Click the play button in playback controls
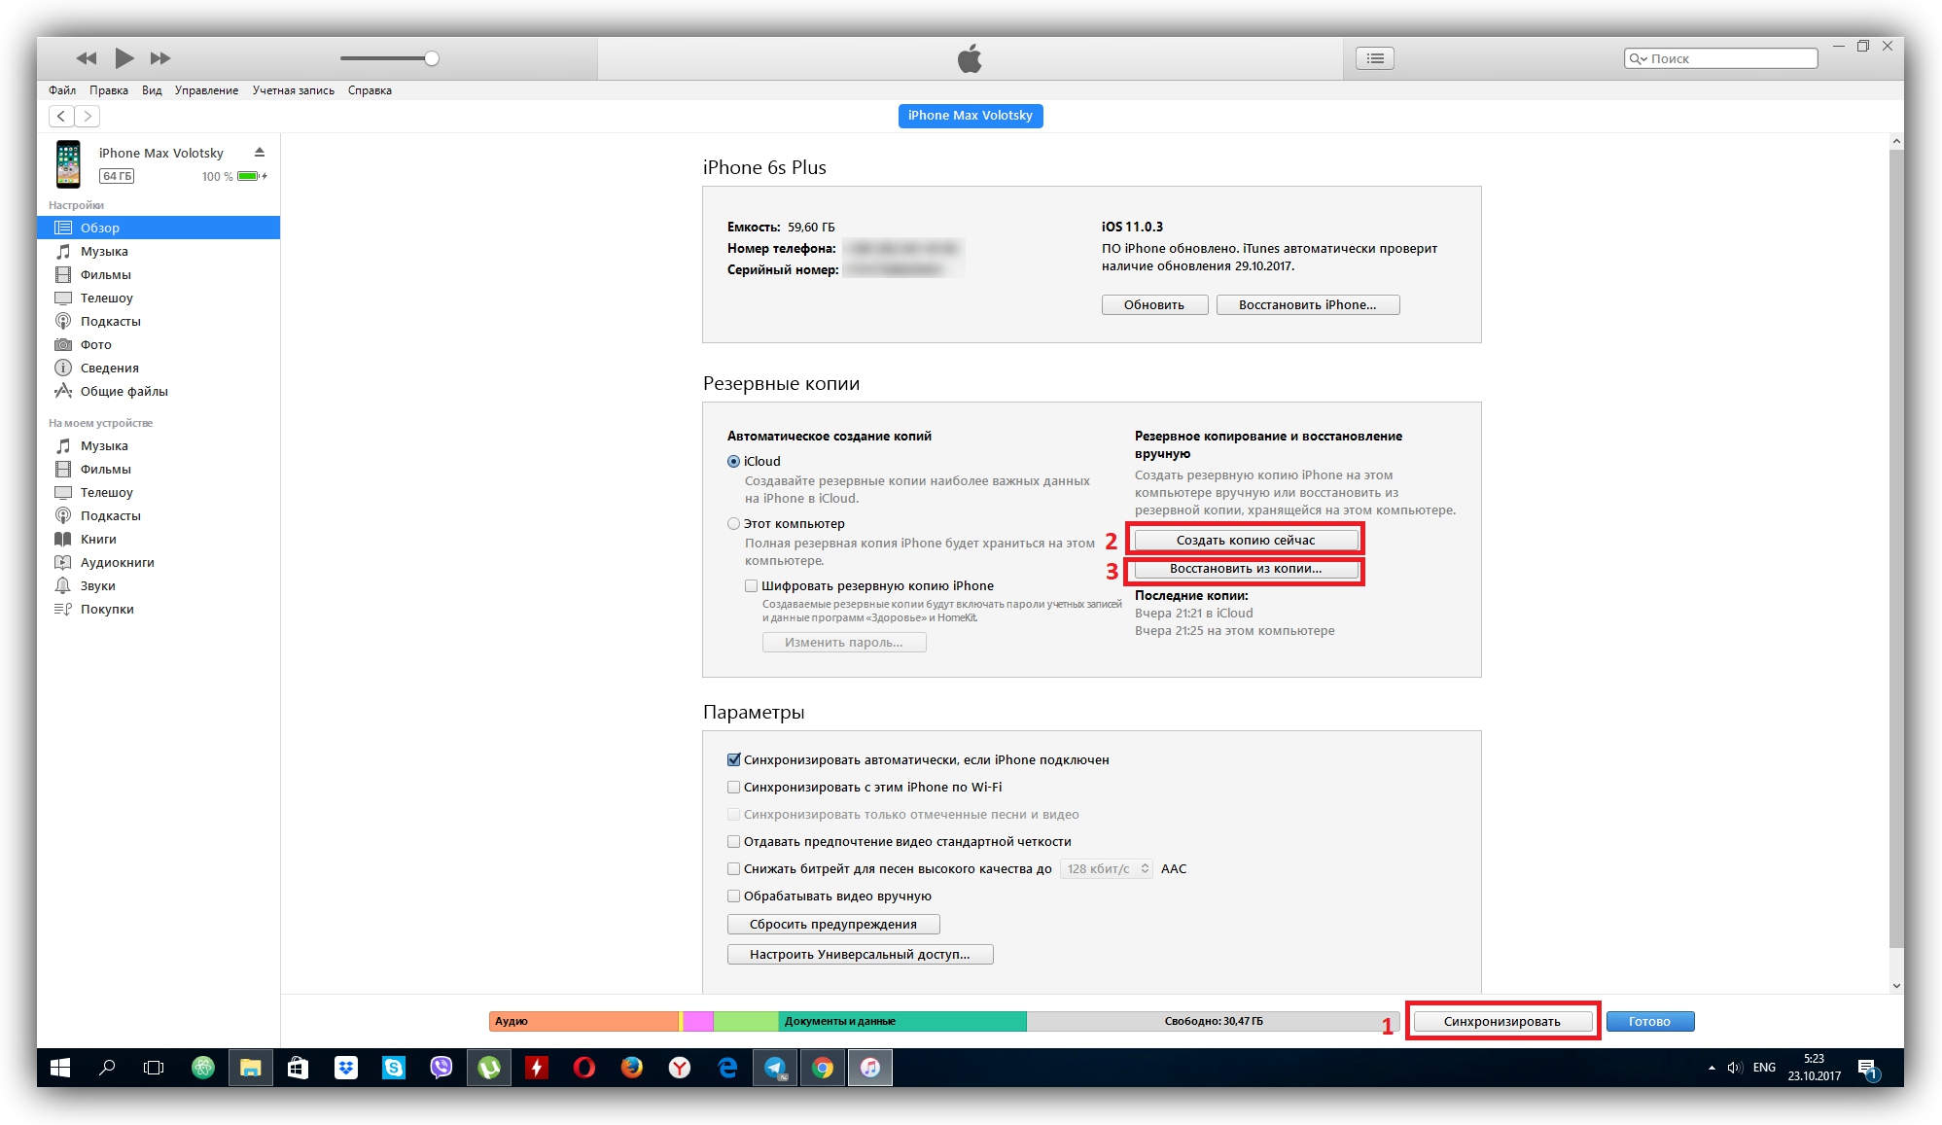The image size is (1942, 1125). click(124, 58)
